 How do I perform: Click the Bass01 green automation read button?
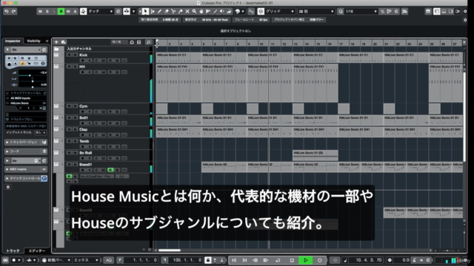click(110, 170)
